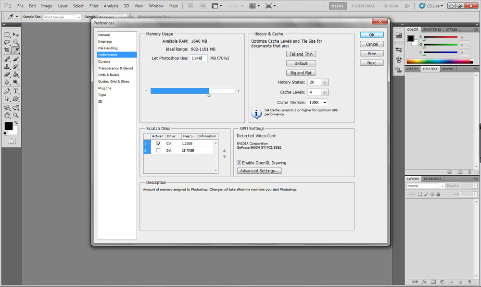Open Mini Bridge panel icon in dock

coord(398,36)
